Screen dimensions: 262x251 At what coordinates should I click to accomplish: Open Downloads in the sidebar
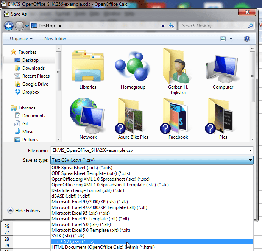[x=30, y=68]
